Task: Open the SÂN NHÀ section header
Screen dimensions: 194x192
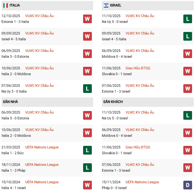Action: tap(10, 102)
